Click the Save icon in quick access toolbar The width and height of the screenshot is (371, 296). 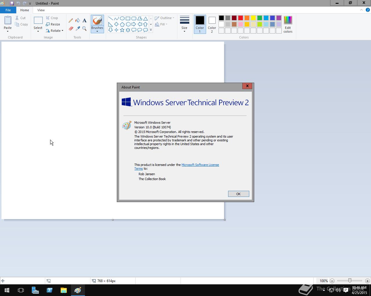tap(12, 3)
